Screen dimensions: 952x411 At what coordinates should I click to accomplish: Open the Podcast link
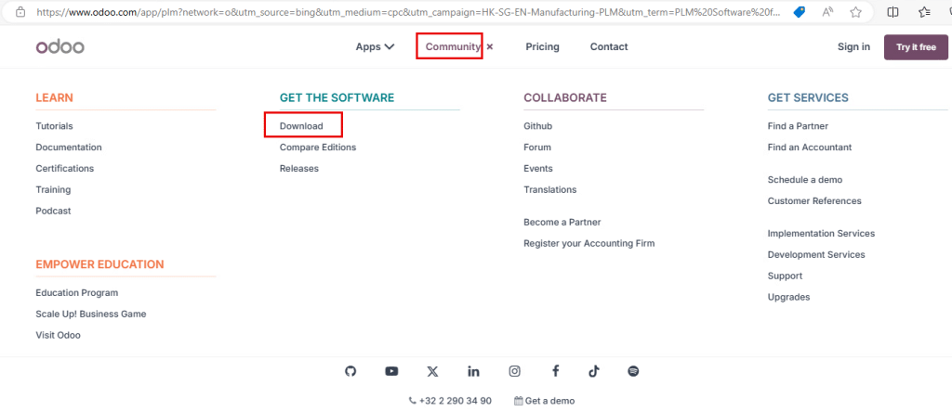coord(53,211)
